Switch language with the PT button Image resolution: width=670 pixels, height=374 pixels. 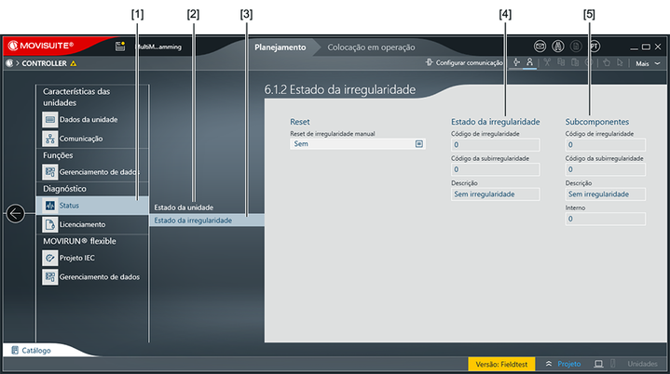(x=595, y=47)
